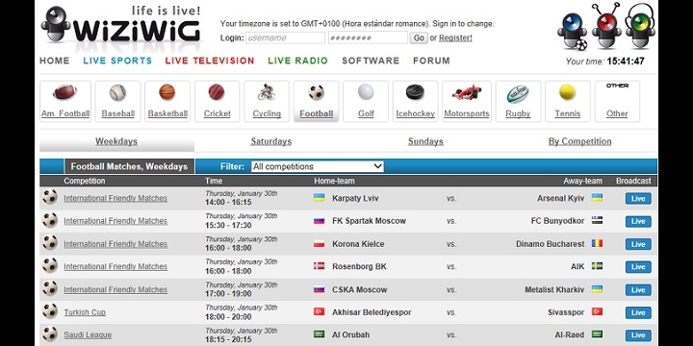Click the Metalist Kharkiv team name

click(554, 290)
